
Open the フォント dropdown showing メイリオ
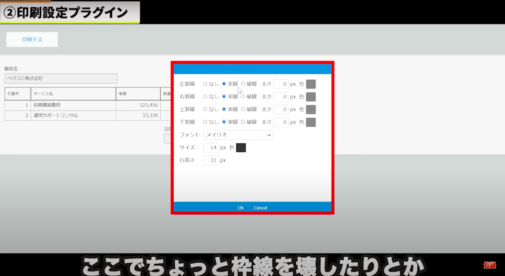pos(238,135)
